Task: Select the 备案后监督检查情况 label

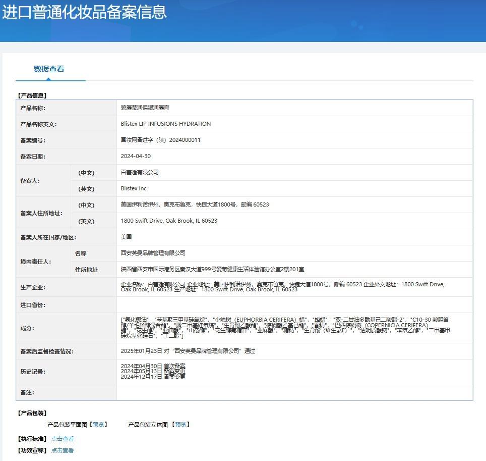Action: point(47,351)
